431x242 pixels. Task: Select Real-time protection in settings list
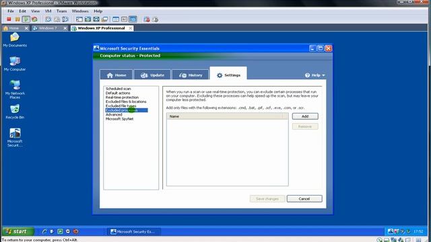point(122,97)
